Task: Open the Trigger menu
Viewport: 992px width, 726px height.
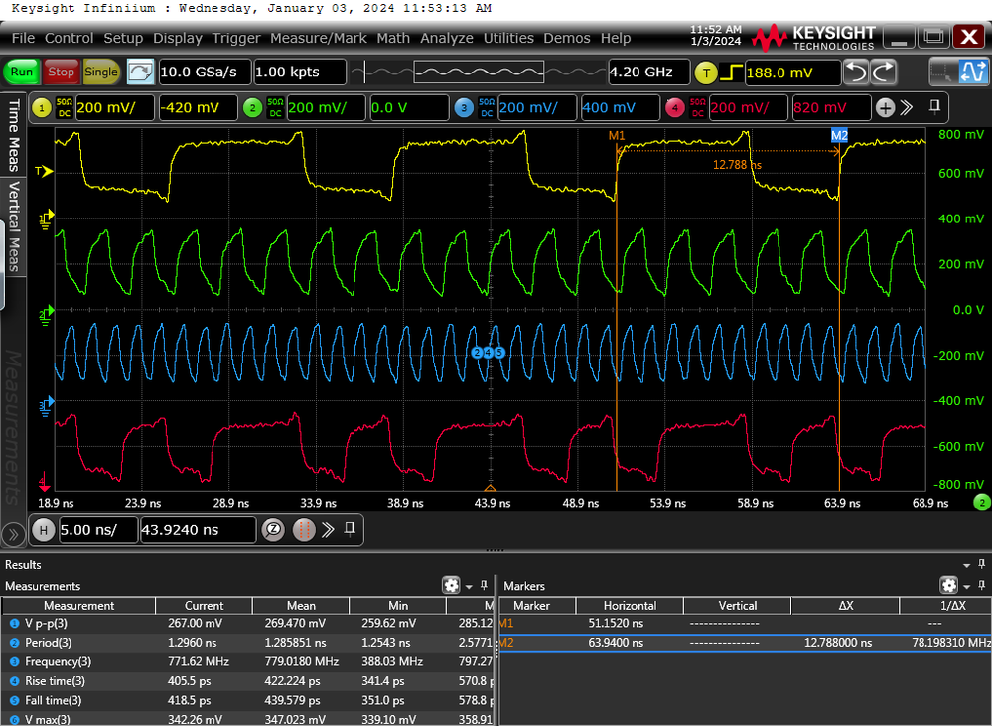Action: click(x=236, y=38)
